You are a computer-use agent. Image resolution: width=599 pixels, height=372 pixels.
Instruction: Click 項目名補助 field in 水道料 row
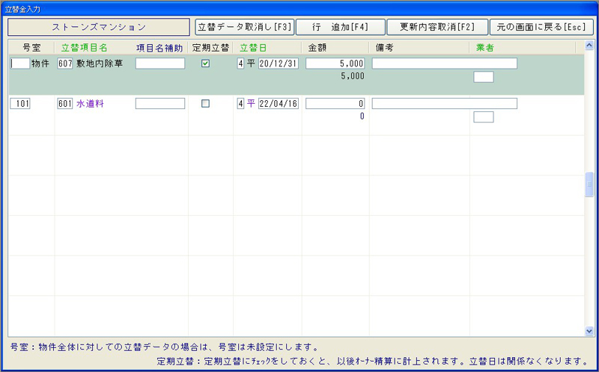159,104
